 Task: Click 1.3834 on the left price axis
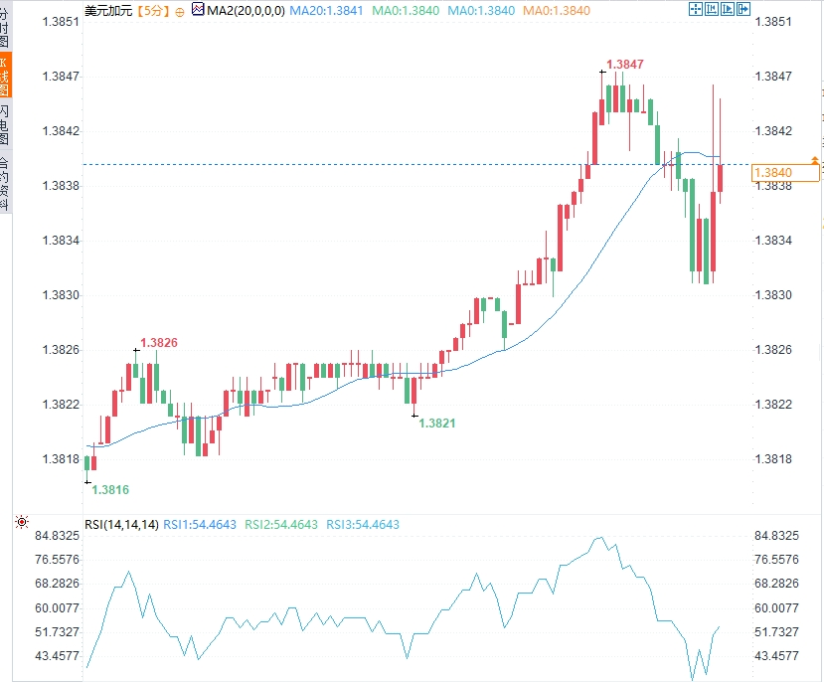[x=61, y=241]
